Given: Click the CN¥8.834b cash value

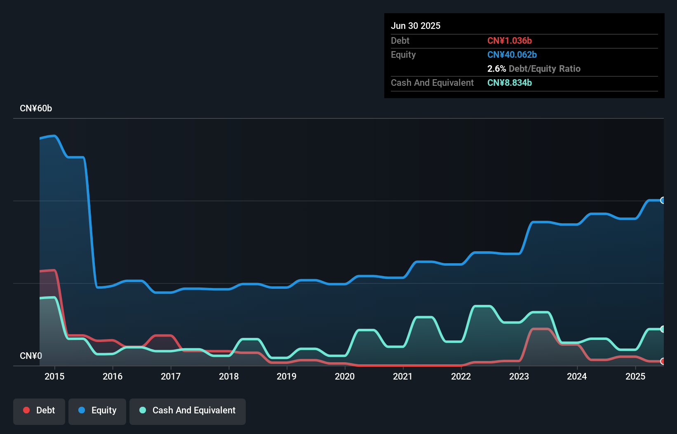Looking at the screenshot, I should 510,83.
